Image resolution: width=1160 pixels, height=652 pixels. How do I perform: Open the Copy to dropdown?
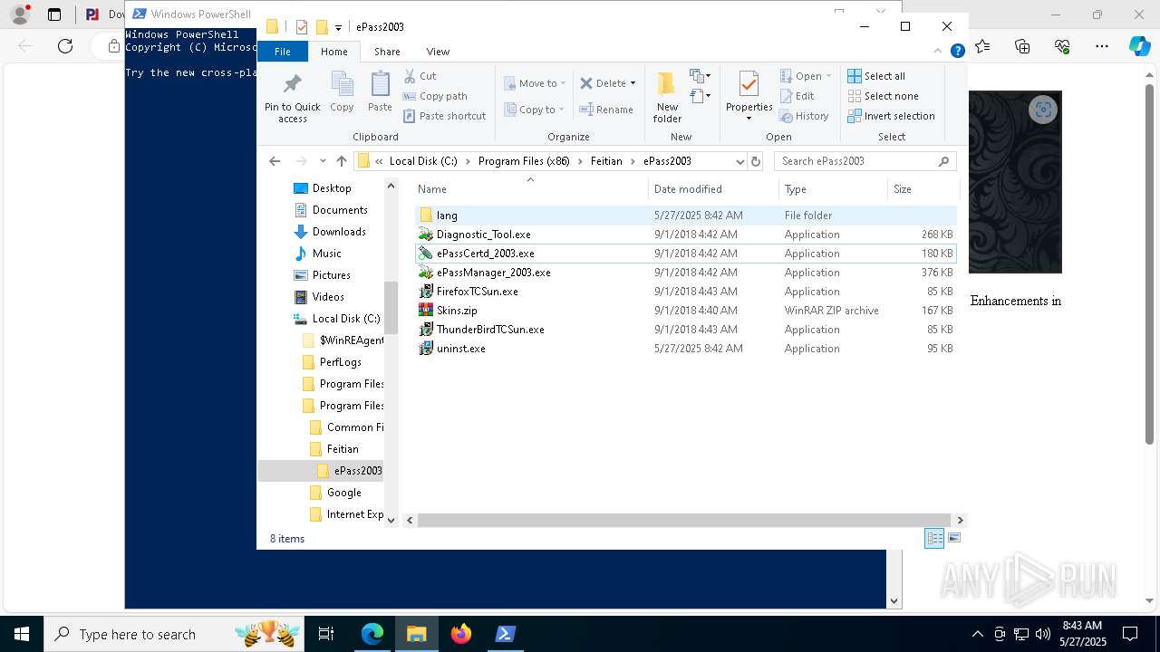coord(534,110)
